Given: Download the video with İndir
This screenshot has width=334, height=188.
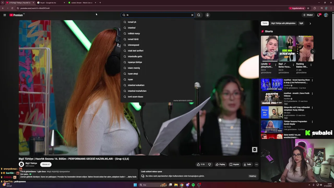Looking at the screenshot, I should [247, 164].
